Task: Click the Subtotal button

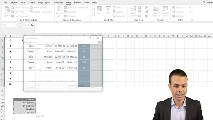Action: tap(178, 16)
